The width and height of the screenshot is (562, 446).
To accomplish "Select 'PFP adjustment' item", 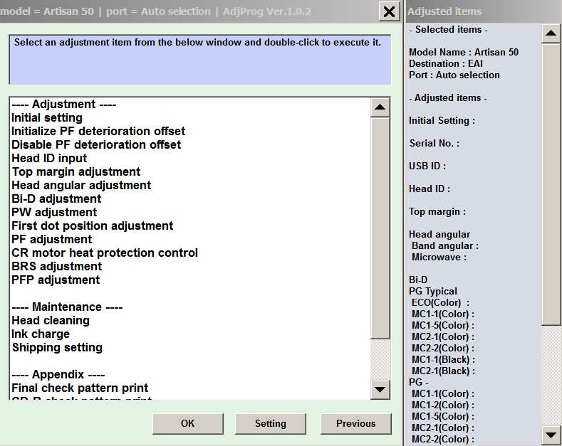I will point(56,280).
